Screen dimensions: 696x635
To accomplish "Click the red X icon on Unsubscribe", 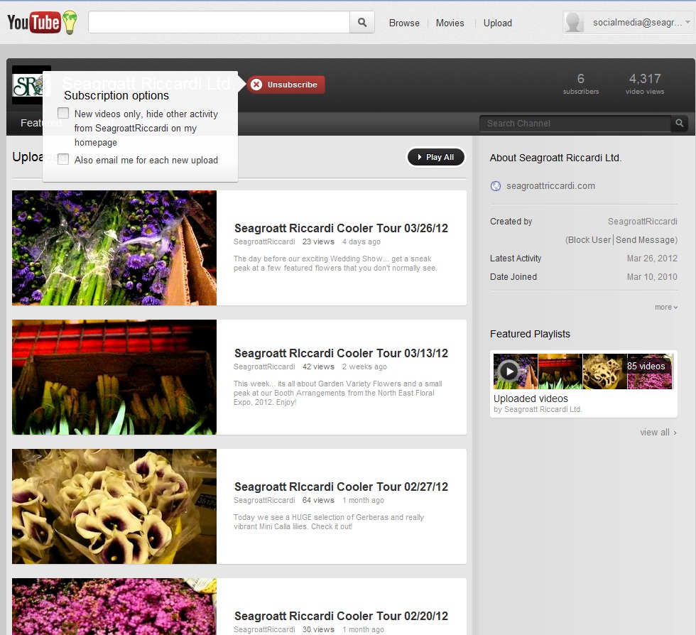I will (256, 85).
